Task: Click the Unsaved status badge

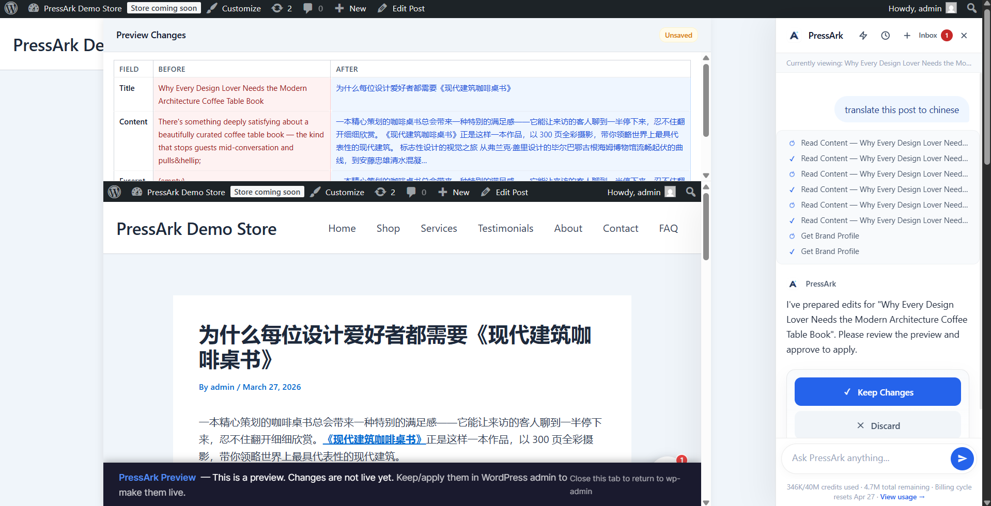Action: tap(678, 35)
